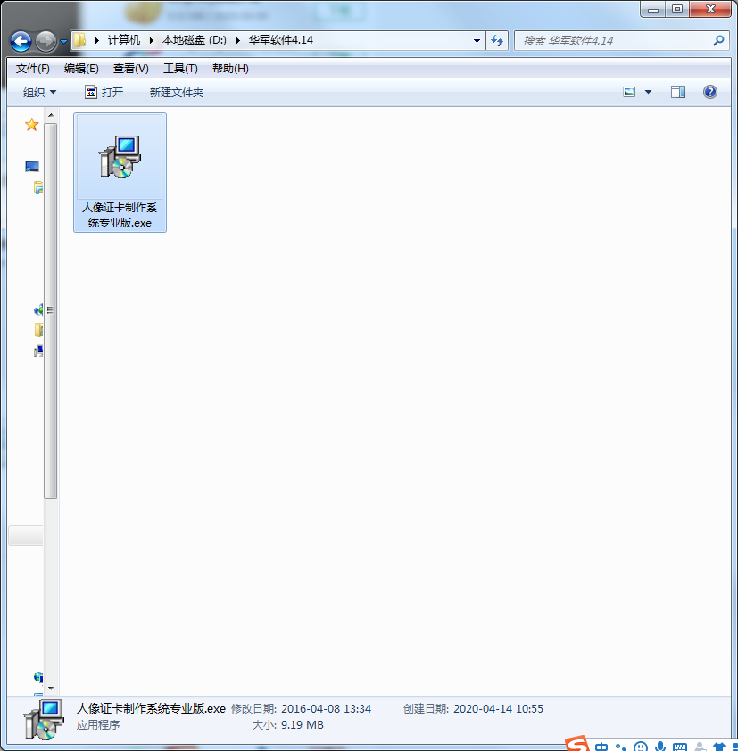Click the 大小 value 9.19 MB
This screenshot has height=751, width=738.
click(303, 725)
